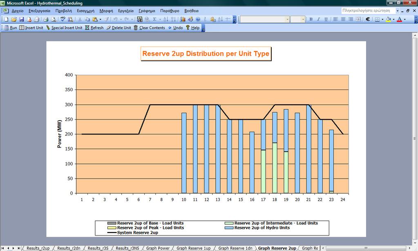The height and width of the screenshot is (251, 418).
Task: Click the Insert Unit button
Action: pos(31,28)
